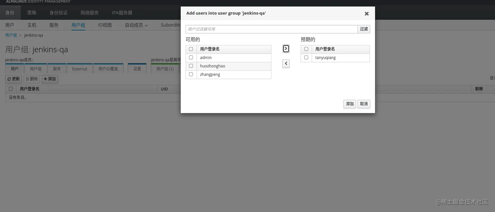Select the 用户ID覆盖 tab
The image size is (495, 212).
pyautogui.click(x=108, y=69)
